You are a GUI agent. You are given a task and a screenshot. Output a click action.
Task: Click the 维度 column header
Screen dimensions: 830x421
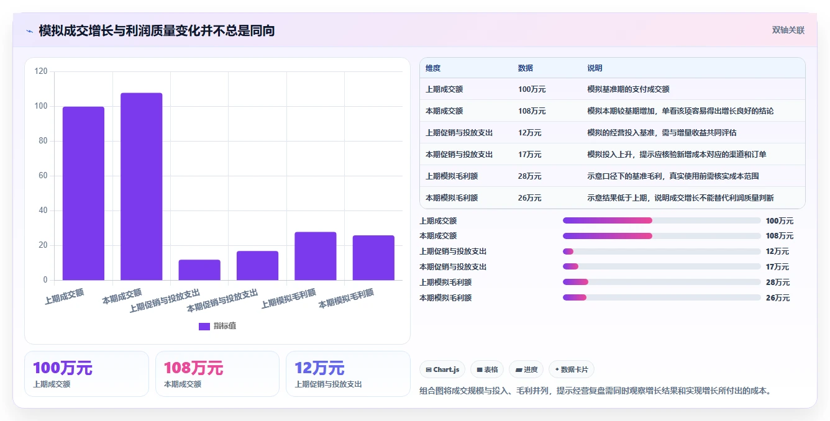pyautogui.click(x=433, y=68)
